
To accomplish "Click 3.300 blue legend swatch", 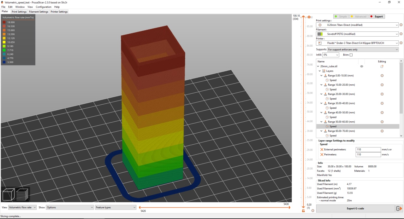I will pyautogui.click(x=4, y=62).
